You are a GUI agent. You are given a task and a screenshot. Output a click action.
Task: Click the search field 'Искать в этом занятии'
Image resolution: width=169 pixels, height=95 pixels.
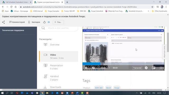coord(58,28)
